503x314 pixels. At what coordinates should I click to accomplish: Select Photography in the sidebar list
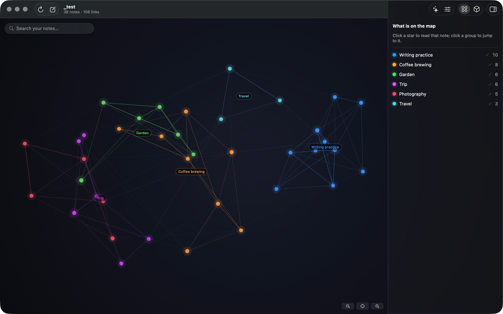click(445, 94)
